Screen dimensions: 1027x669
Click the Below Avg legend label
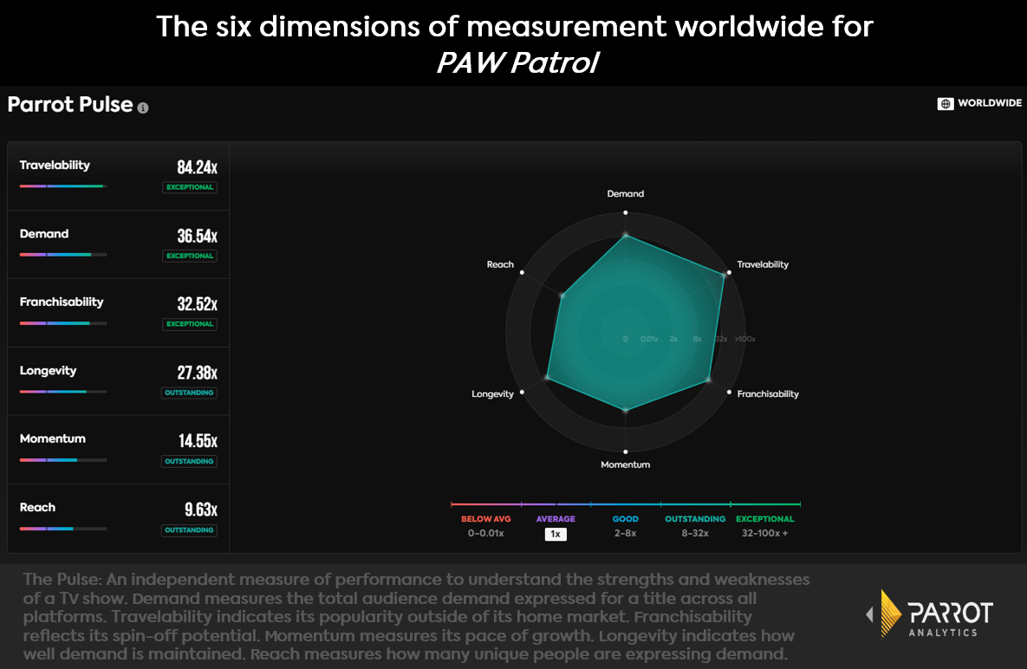point(486,519)
